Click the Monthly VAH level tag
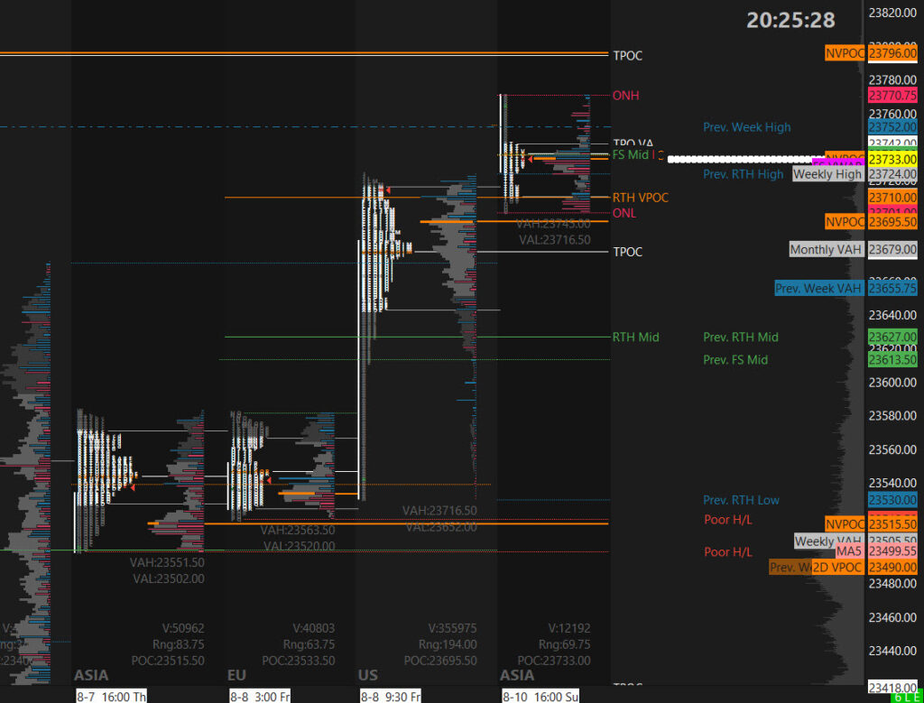 826,249
